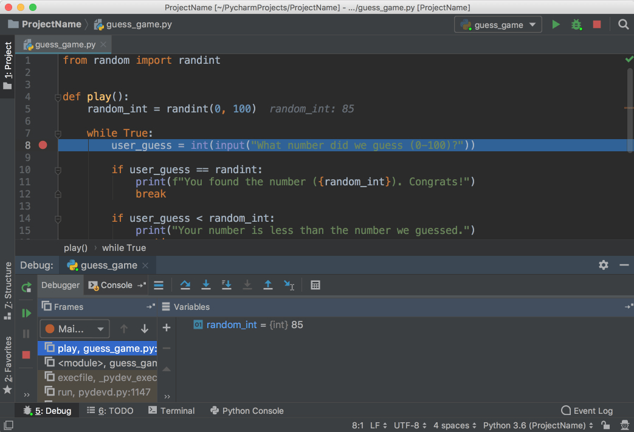
Task: Select the Step Out debug icon
Action: click(268, 285)
